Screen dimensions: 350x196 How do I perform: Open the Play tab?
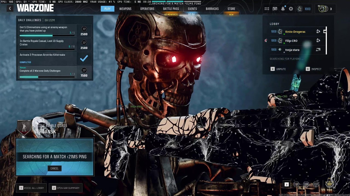click(x=107, y=9)
